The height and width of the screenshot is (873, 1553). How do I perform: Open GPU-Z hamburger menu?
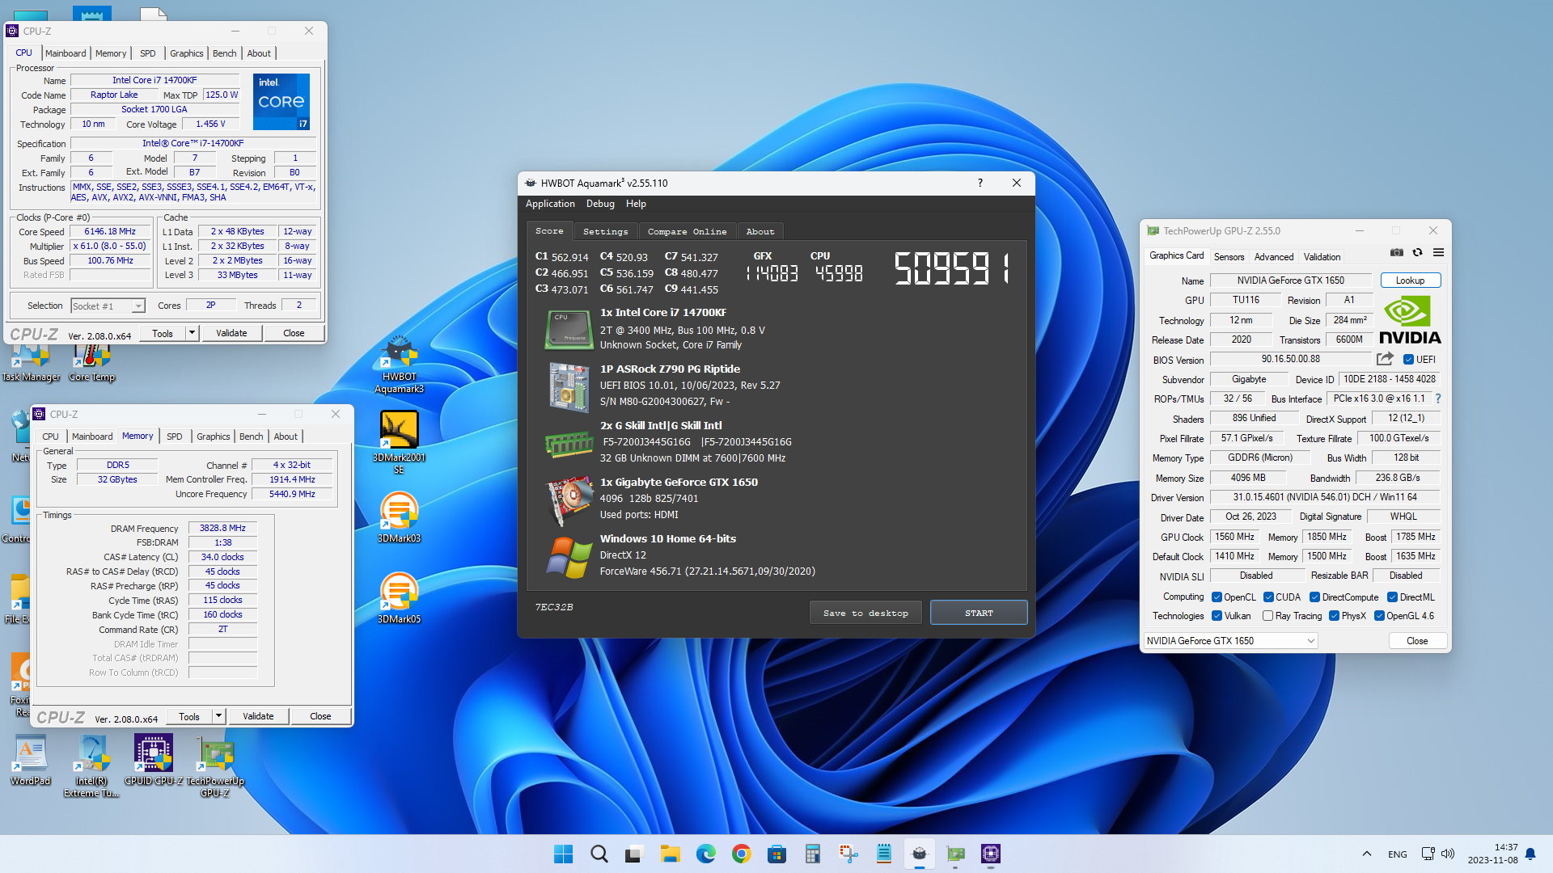1438,253
